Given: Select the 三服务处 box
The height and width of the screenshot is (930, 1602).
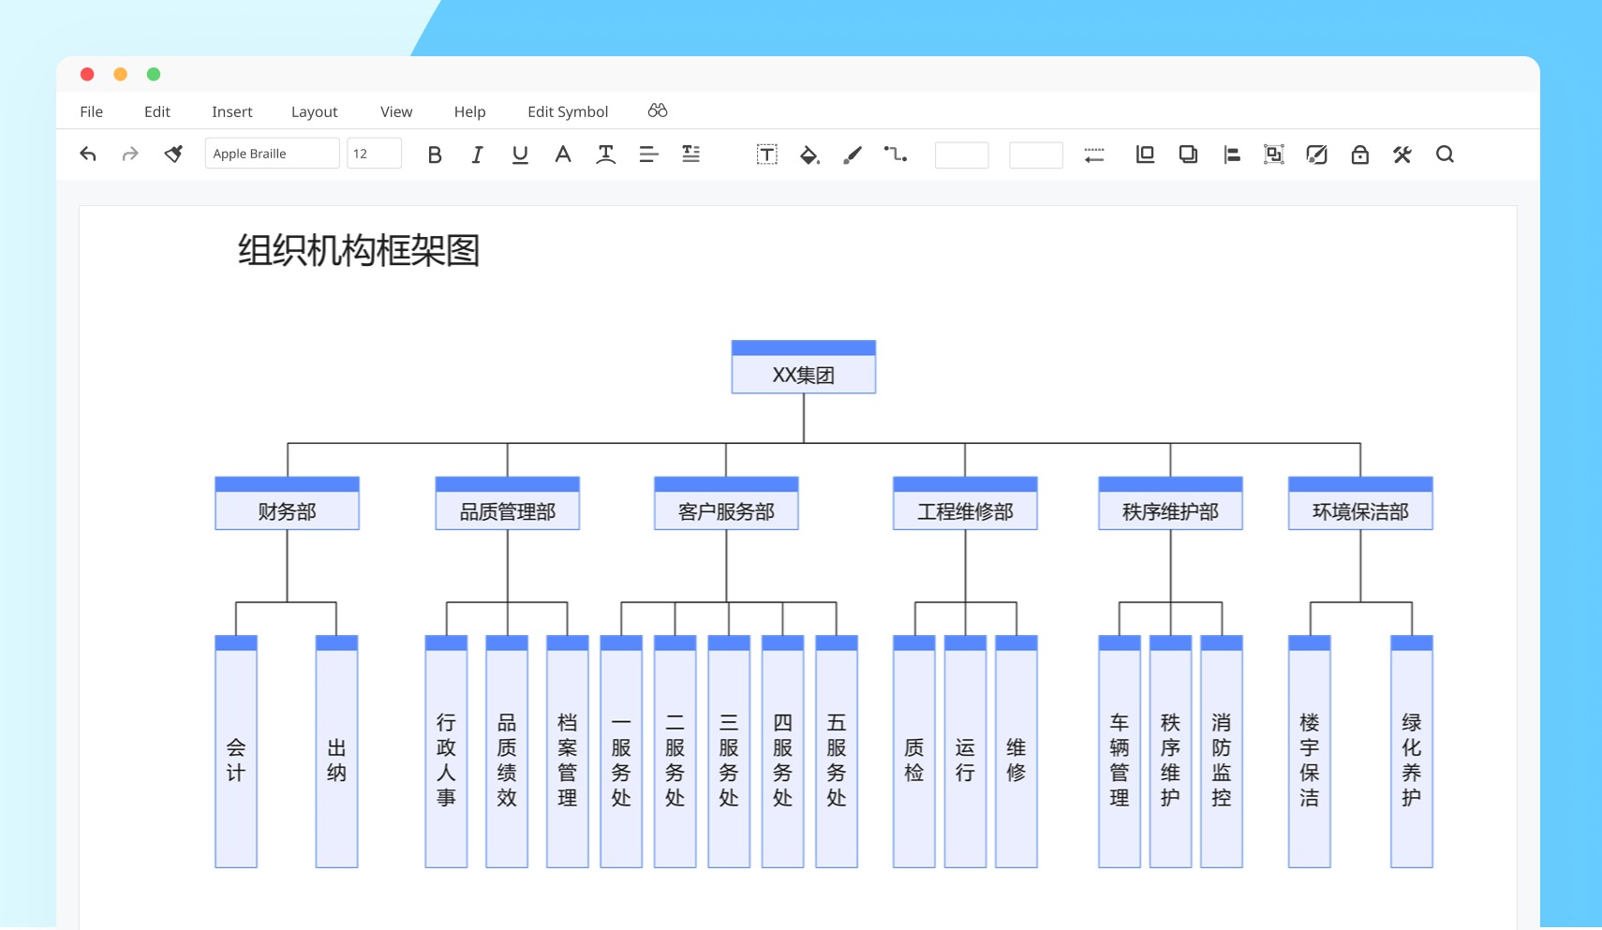Looking at the screenshot, I should [729, 752].
